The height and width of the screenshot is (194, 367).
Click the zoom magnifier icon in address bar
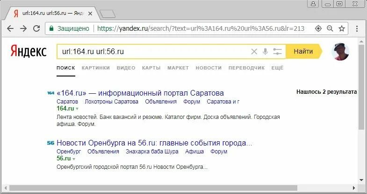click(330, 28)
